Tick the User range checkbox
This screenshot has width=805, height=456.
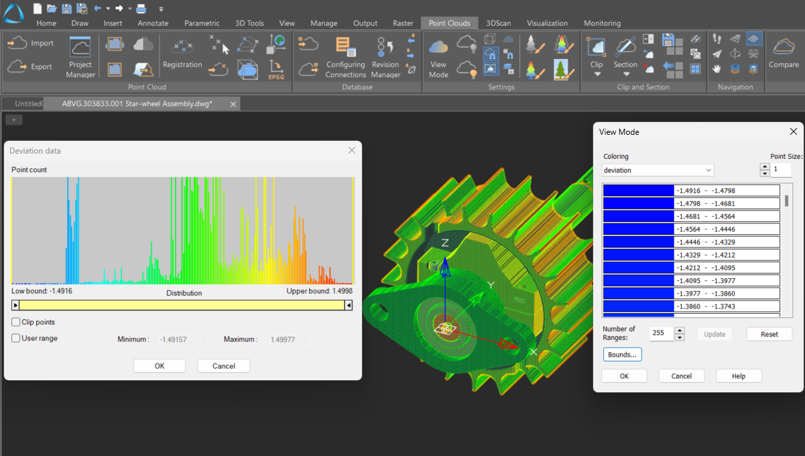point(16,339)
